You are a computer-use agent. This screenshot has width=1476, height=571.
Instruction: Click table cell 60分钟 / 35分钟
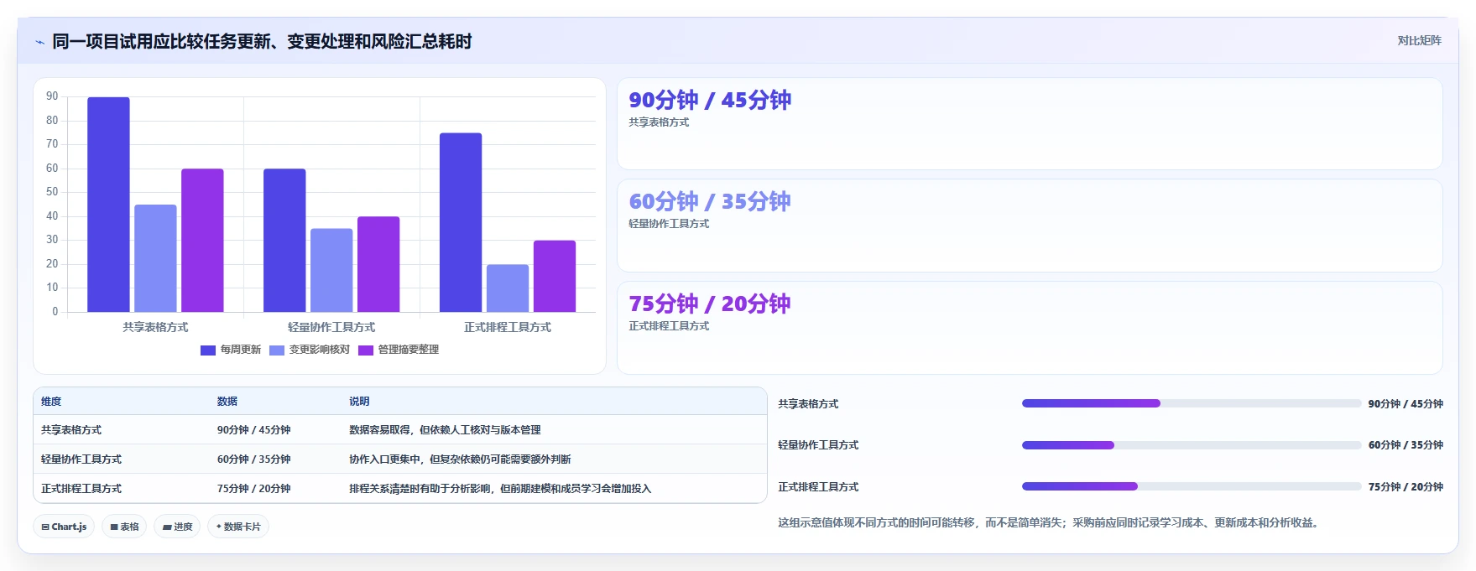(x=254, y=459)
